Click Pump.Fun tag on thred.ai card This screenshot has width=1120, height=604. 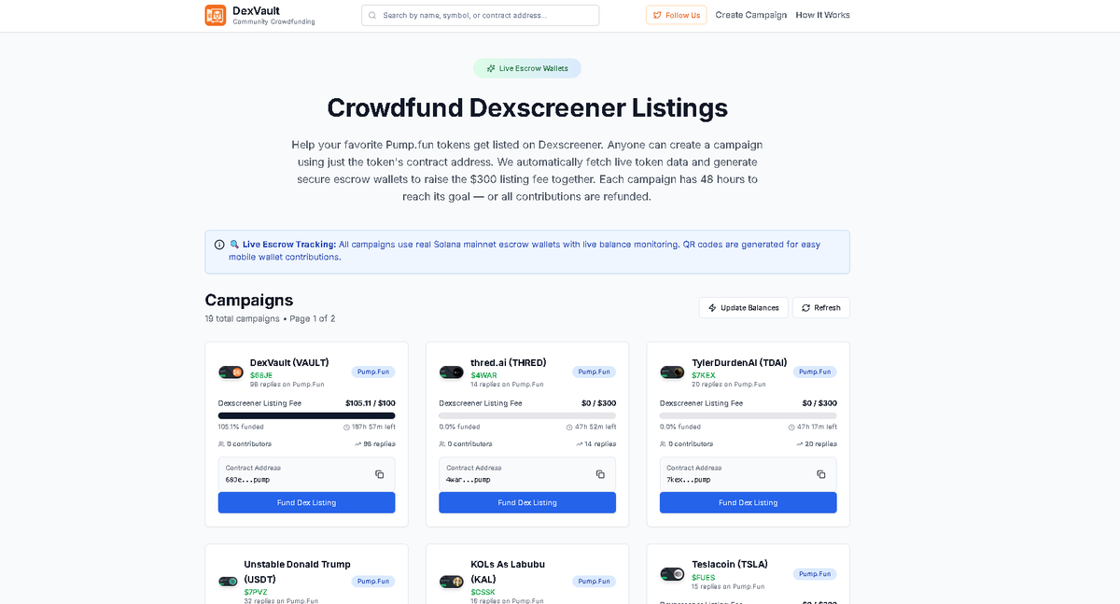595,372
